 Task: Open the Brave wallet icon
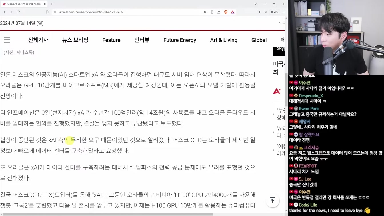click(265, 12)
